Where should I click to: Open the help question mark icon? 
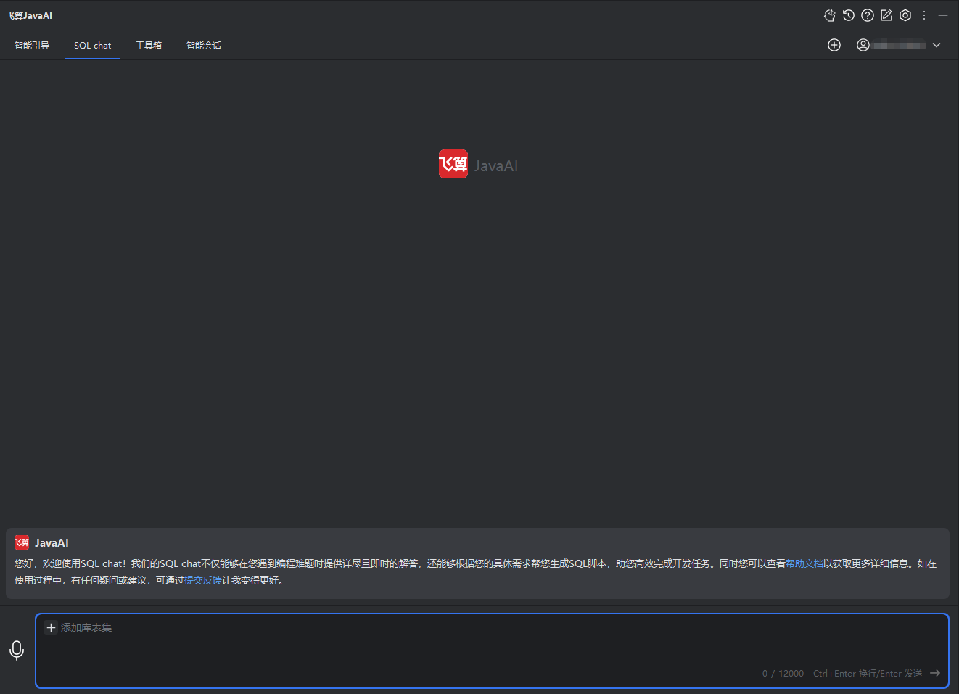[x=868, y=15]
